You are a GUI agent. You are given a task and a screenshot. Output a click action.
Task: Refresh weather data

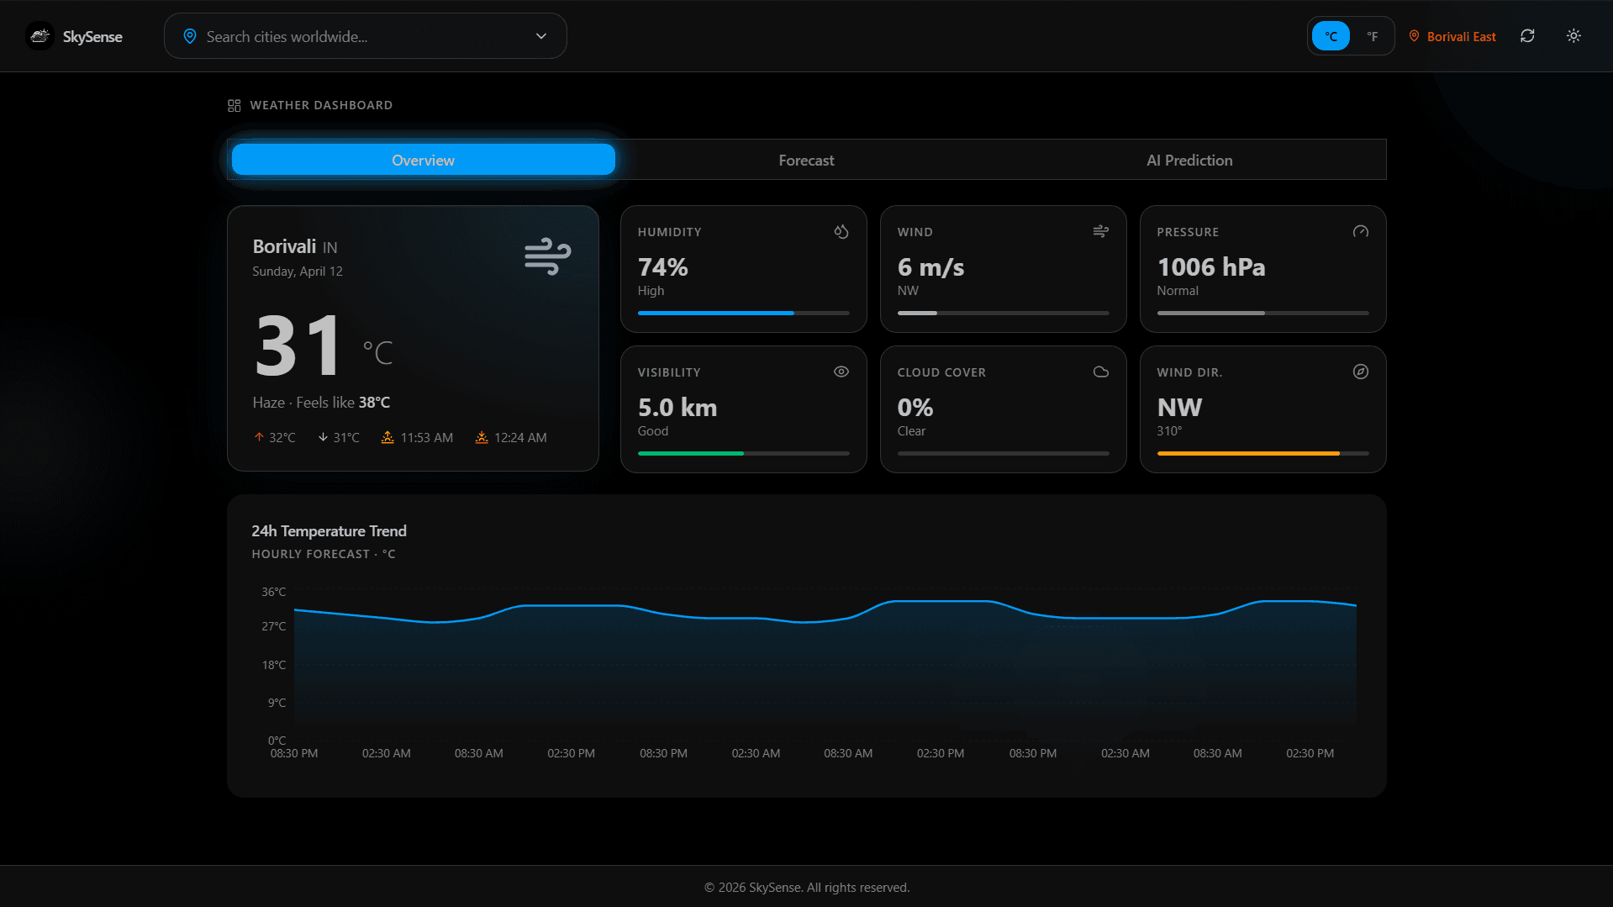[1527, 36]
